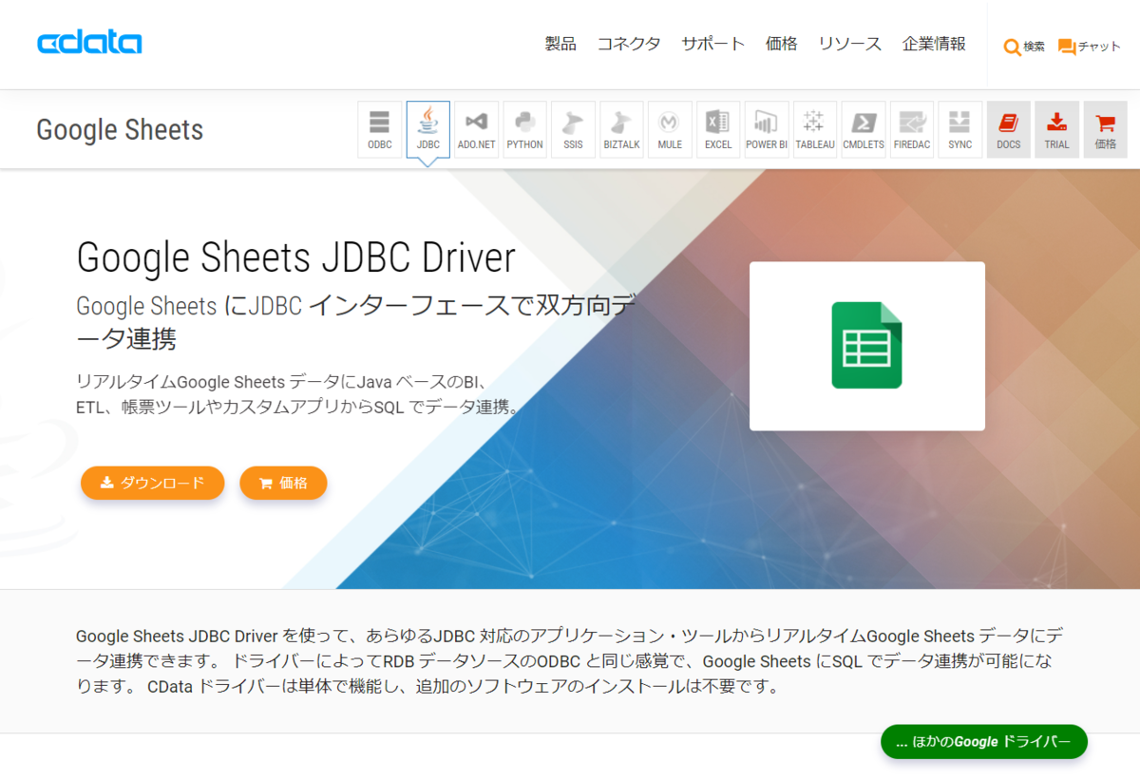Select the FireDAC components icon
The image size is (1140, 780).
coord(912,129)
